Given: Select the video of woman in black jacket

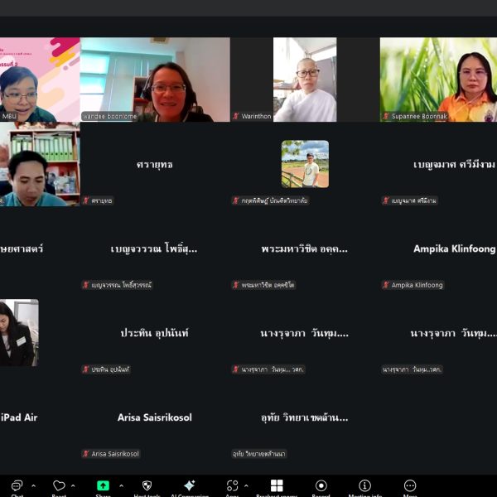Looking at the screenshot, I should 19,333.
